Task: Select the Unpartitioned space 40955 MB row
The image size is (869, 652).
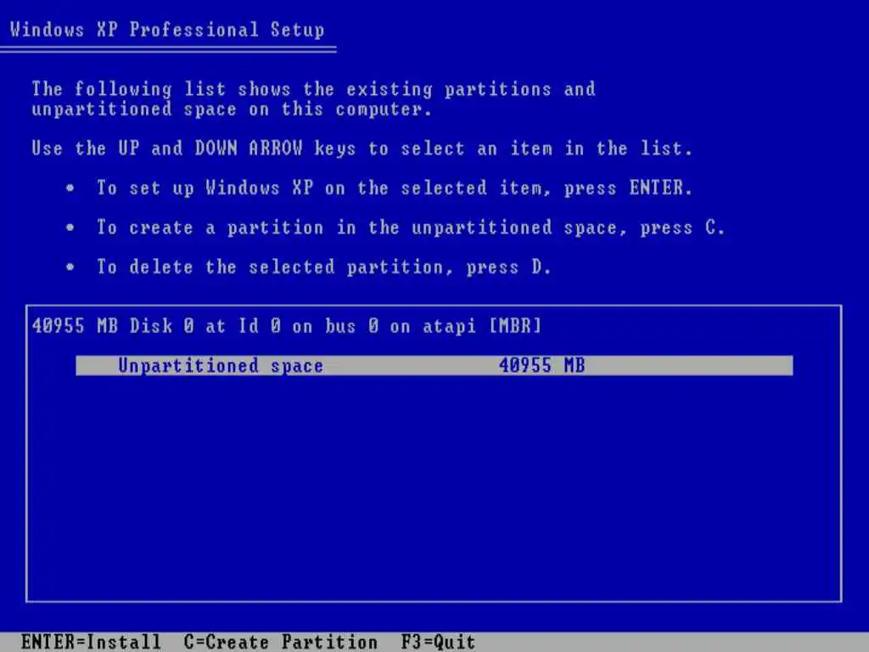Action: click(x=434, y=365)
